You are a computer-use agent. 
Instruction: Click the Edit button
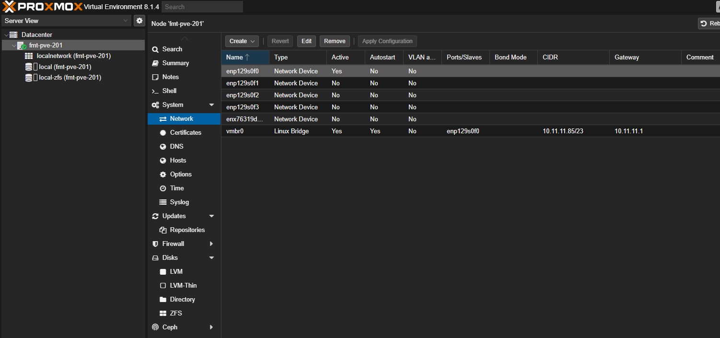coord(306,41)
